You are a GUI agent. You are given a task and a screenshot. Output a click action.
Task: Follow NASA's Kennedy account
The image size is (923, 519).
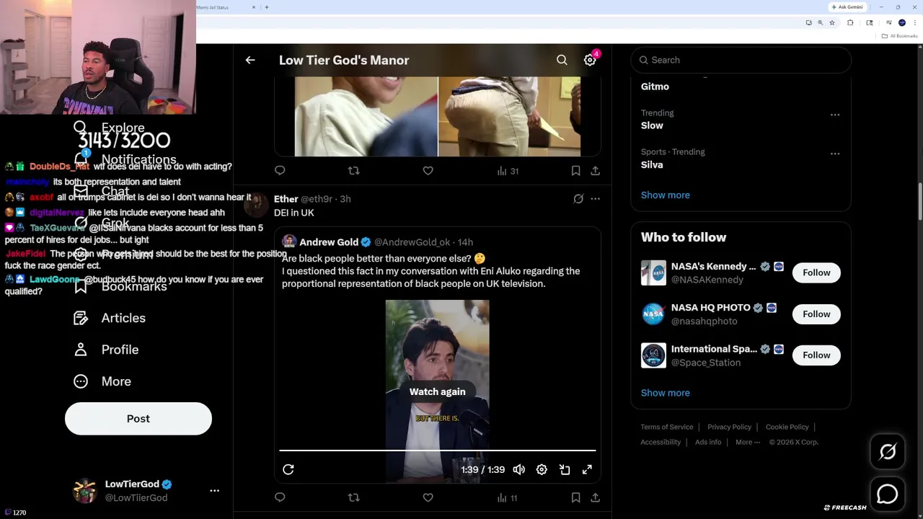coord(816,272)
